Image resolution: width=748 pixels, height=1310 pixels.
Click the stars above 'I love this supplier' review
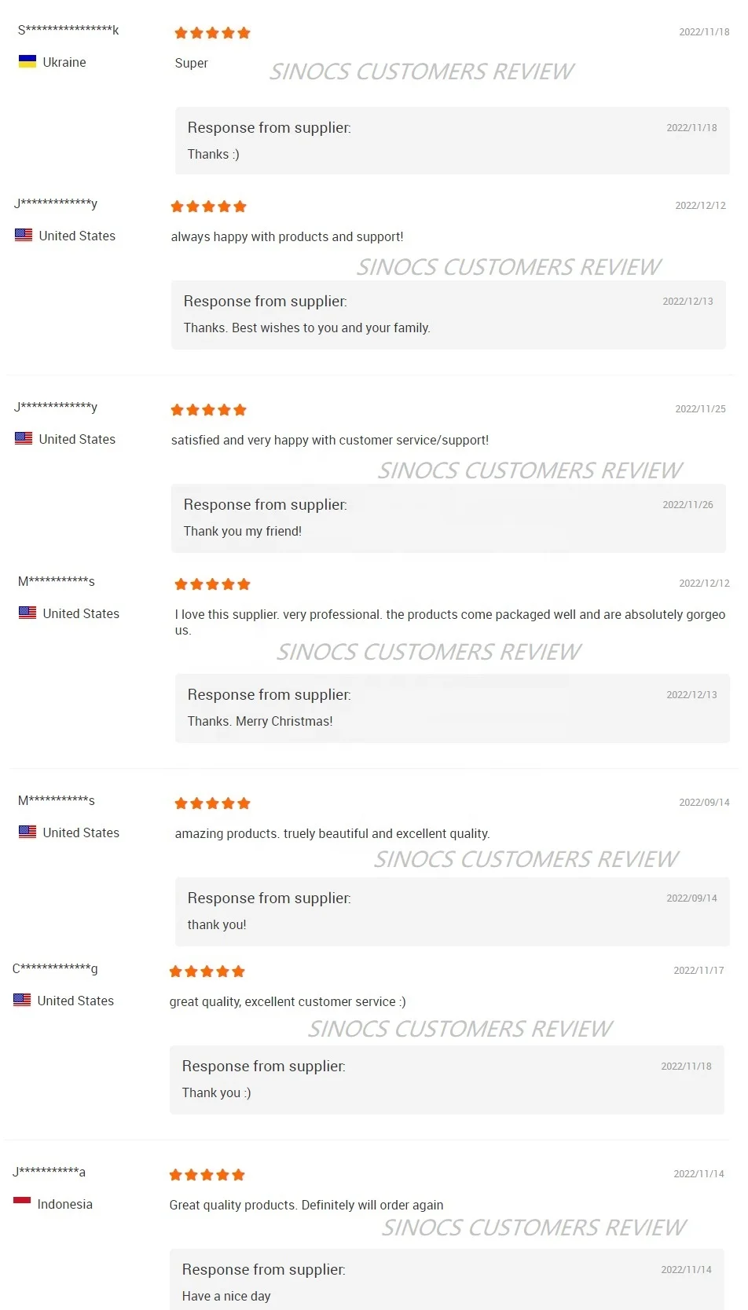coord(212,584)
